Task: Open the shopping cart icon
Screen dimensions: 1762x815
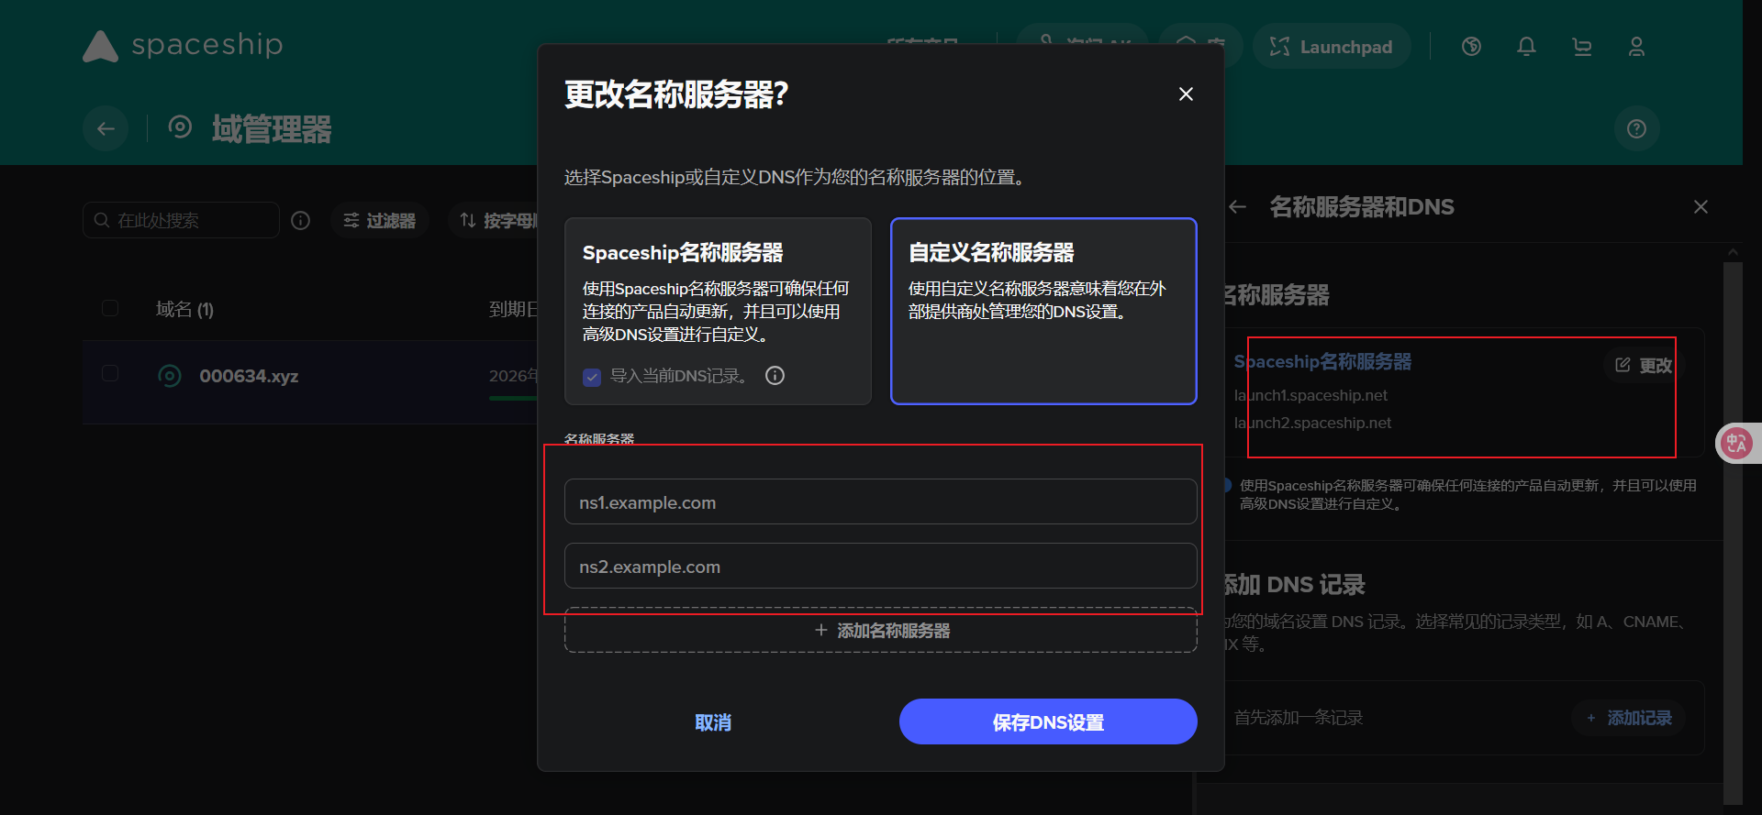Action: coord(1581,47)
